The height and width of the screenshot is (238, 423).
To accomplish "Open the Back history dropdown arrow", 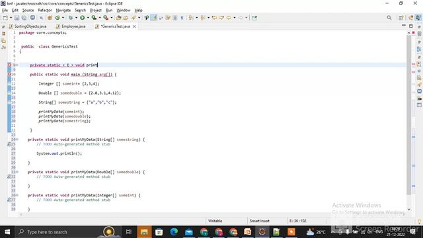I will point(234,18).
